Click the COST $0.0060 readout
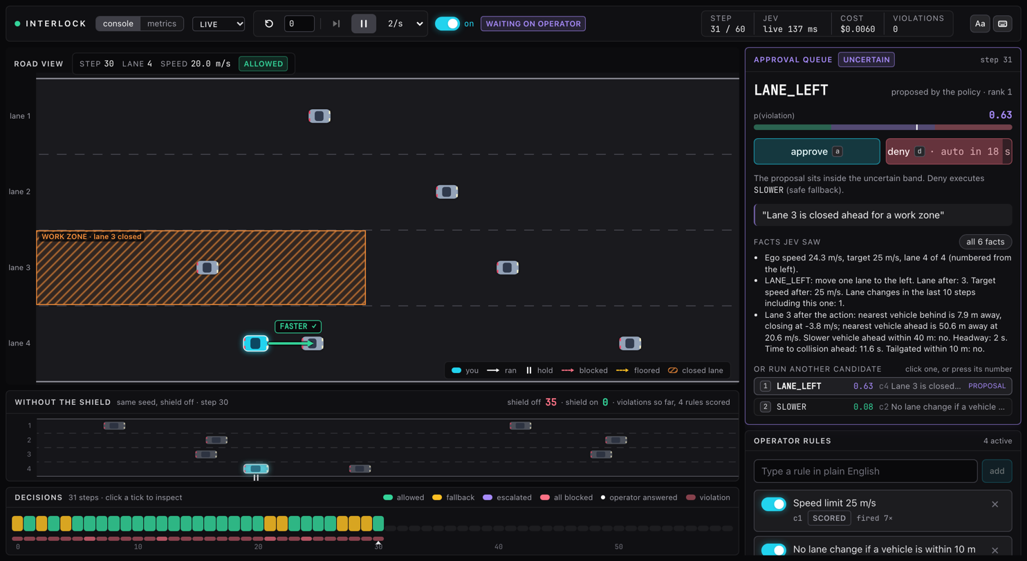Image resolution: width=1027 pixels, height=561 pixels. point(857,23)
